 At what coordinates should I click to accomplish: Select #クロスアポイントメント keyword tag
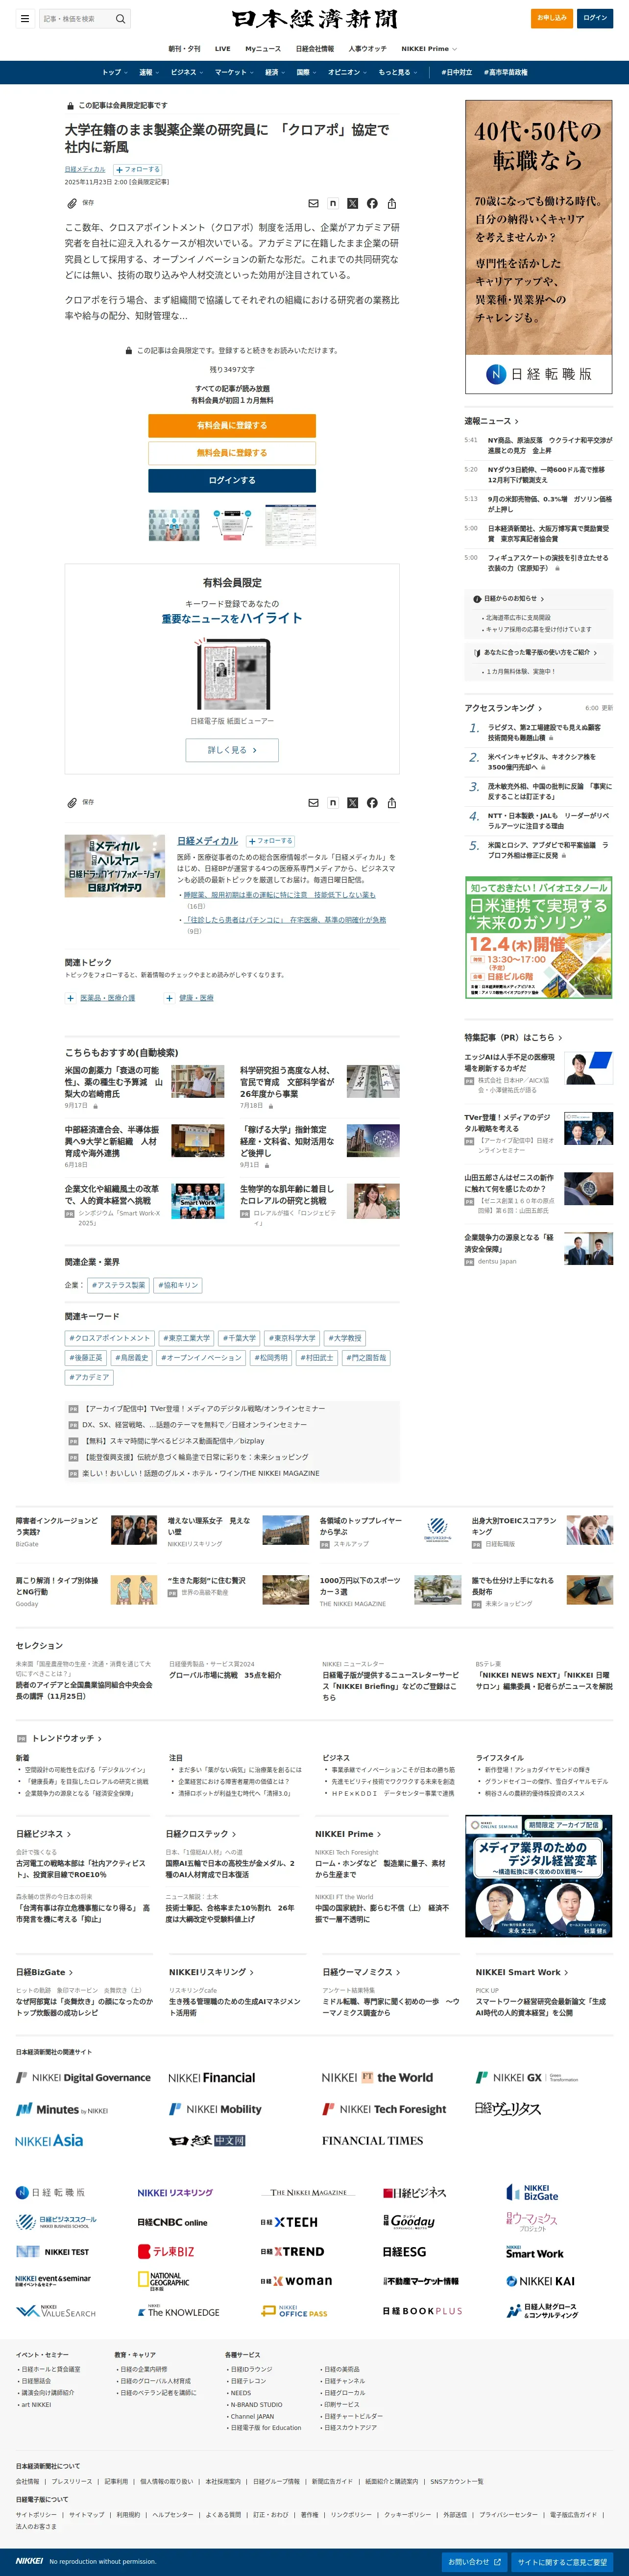tap(109, 1338)
